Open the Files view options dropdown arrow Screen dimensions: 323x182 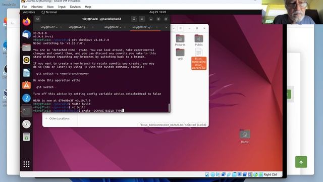(x=174, y=28)
